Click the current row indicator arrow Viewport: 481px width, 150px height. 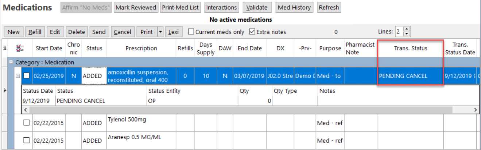(x=4, y=90)
